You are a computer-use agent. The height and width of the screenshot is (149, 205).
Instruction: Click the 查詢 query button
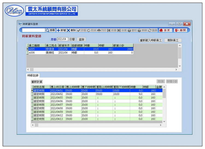(81, 39)
